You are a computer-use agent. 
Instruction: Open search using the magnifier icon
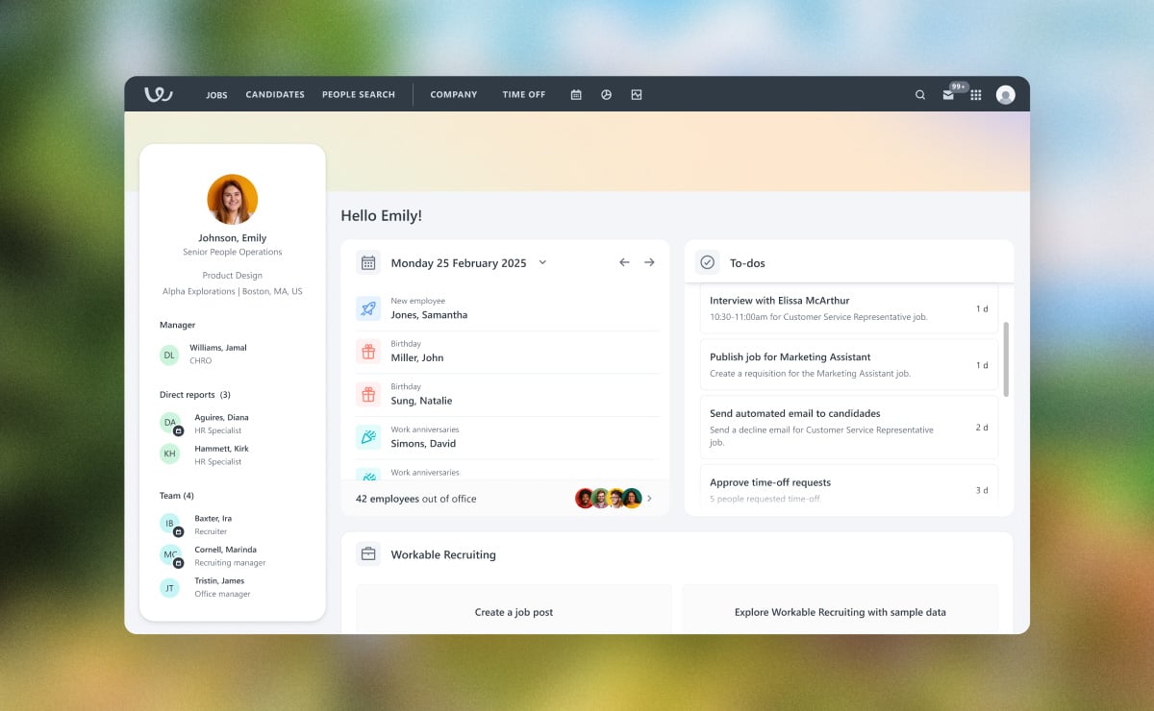[919, 94]
